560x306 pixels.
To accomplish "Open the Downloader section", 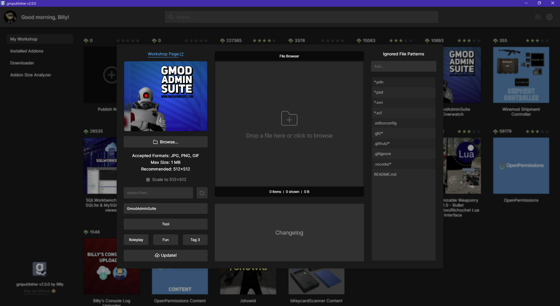I will pyautogui.click(x=22, y=63).
